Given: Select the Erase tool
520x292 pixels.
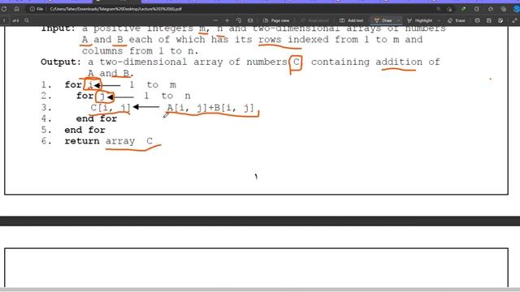Looking at the screenshot, I should coord(457,20).
